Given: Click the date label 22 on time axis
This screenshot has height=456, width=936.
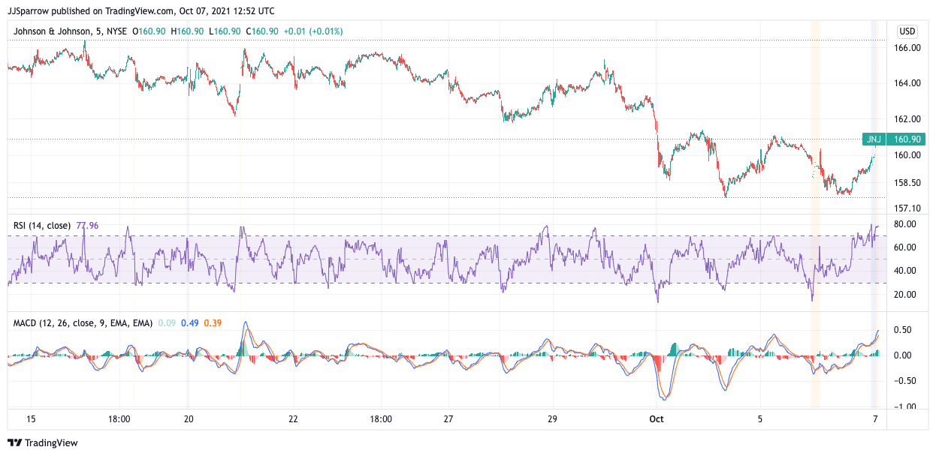Looking at the screenshot, I should 293,419.
